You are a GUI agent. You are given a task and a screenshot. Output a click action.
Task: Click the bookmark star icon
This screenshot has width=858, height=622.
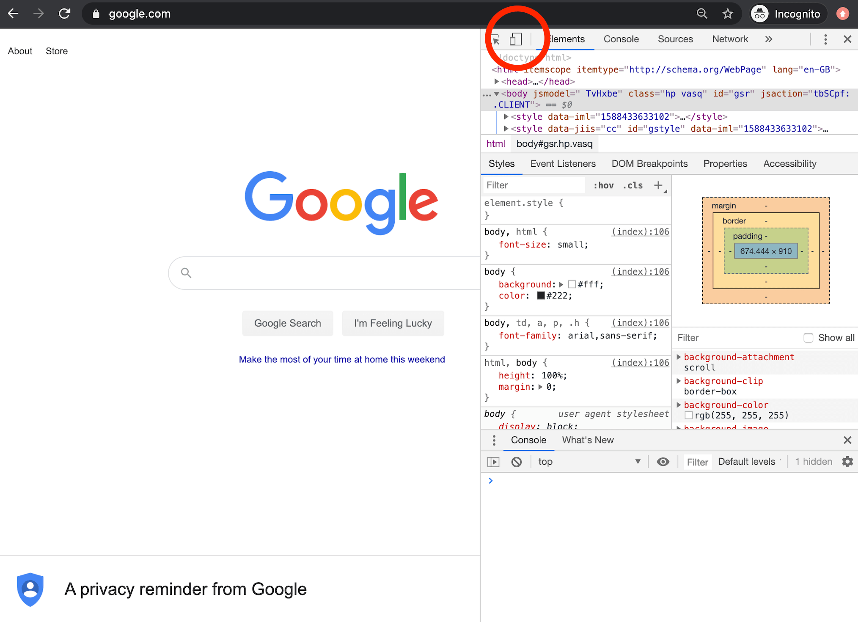727,14
